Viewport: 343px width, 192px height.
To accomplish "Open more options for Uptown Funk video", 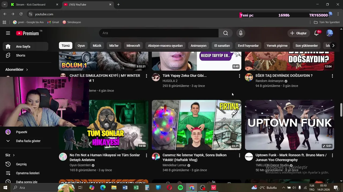I will 332,155.
